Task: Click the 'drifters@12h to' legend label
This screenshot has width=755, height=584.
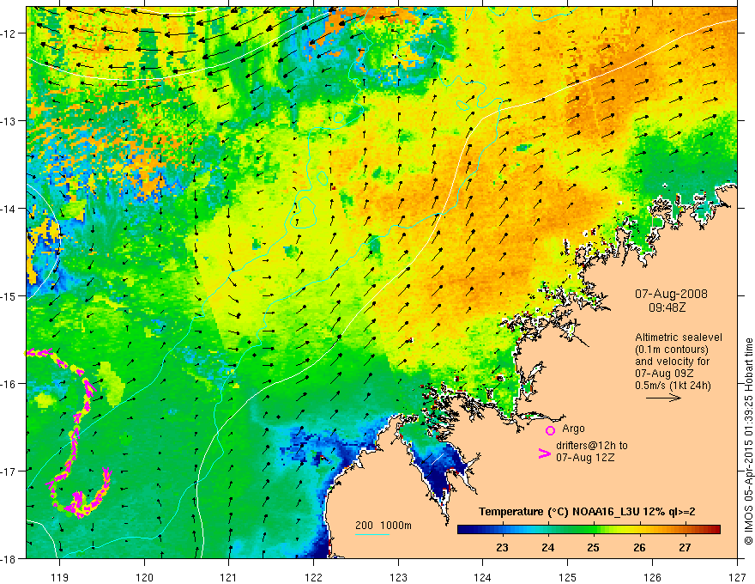Action: tap(592, 446)
